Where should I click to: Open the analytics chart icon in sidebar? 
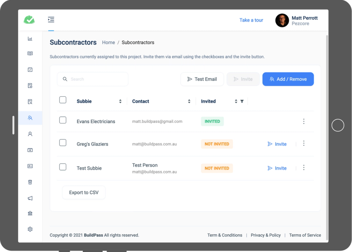[x=30, y=39]
